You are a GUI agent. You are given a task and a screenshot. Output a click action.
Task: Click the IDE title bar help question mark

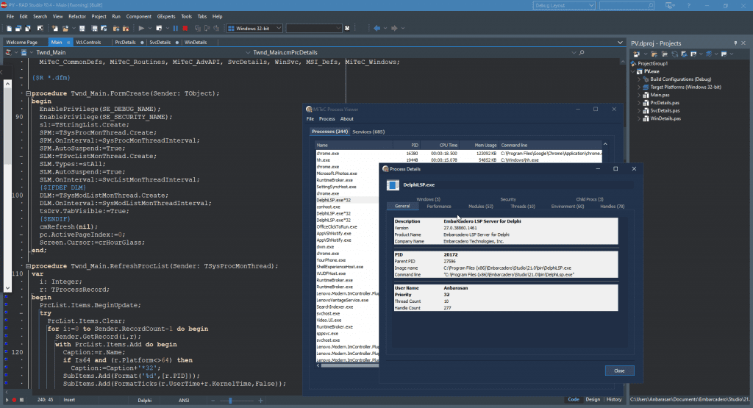click(689, 6)
